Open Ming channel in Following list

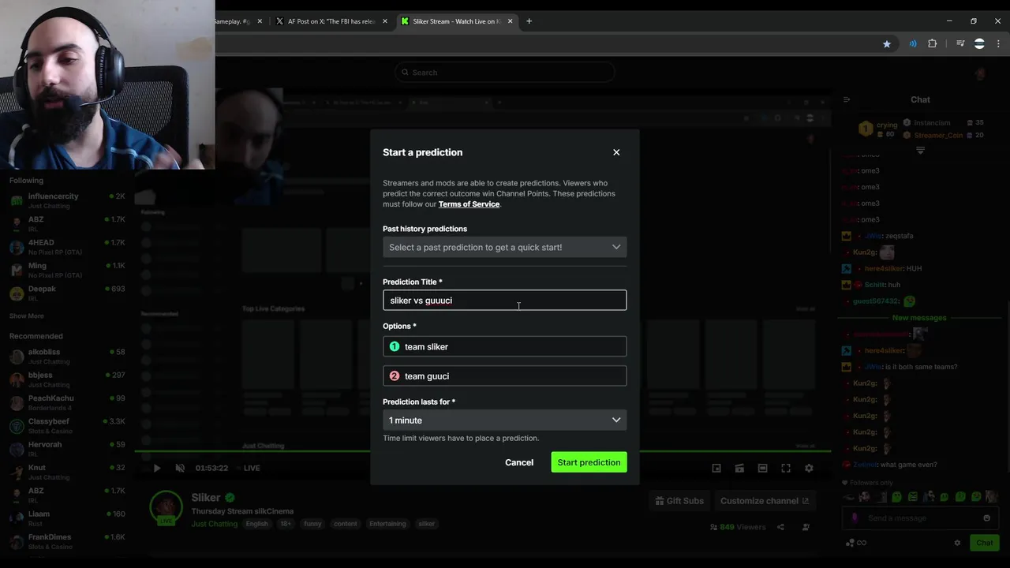67,270
